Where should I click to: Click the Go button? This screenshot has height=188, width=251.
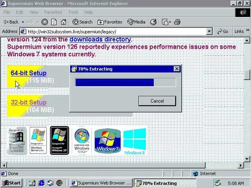click(x=223, y=31)
